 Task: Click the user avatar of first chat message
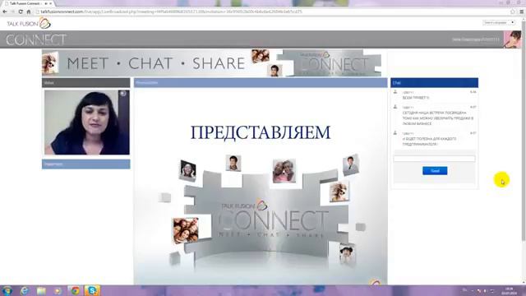click(x=395, y=91)
